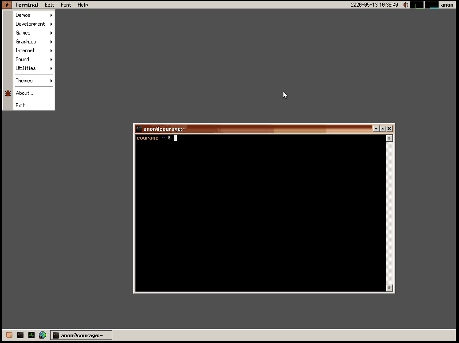The width and height of the screenshot is (459, 343).
Task: Launch the web browser globe icon
Action: [x=43, y=335]
